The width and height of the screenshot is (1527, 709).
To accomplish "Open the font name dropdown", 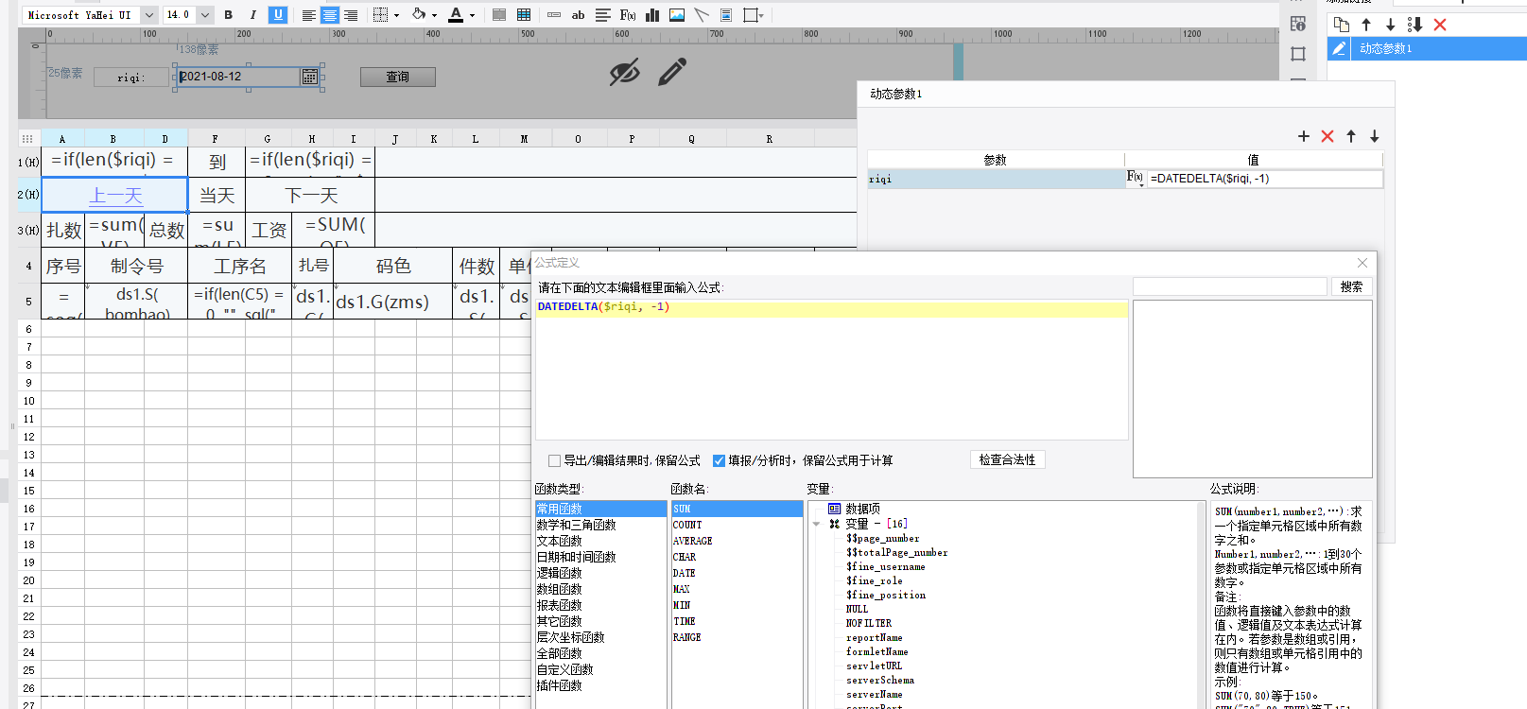I will [149, 15].
